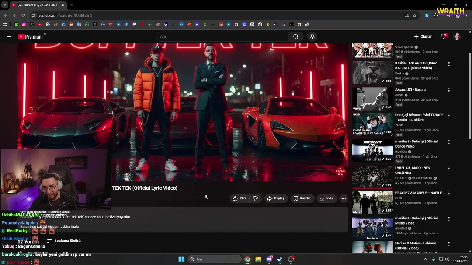Image resolution: width=472 pixels, height=265 pixels.
Task: Bookmark this page with the star icon
Action: pyautogui.click(x=414, y=15)
